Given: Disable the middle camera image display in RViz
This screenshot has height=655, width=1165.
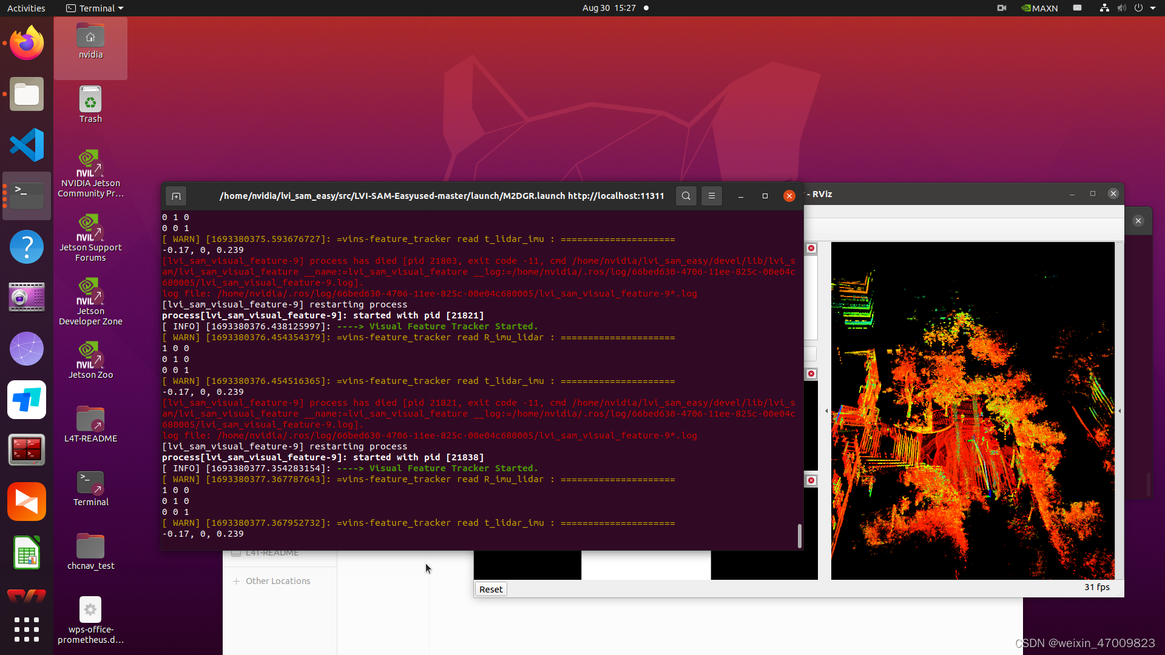Looking at the screenshot, I should [811, 374].
